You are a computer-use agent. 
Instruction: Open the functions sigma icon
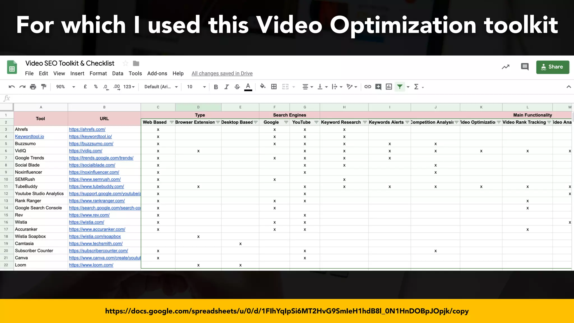point(416,87)
